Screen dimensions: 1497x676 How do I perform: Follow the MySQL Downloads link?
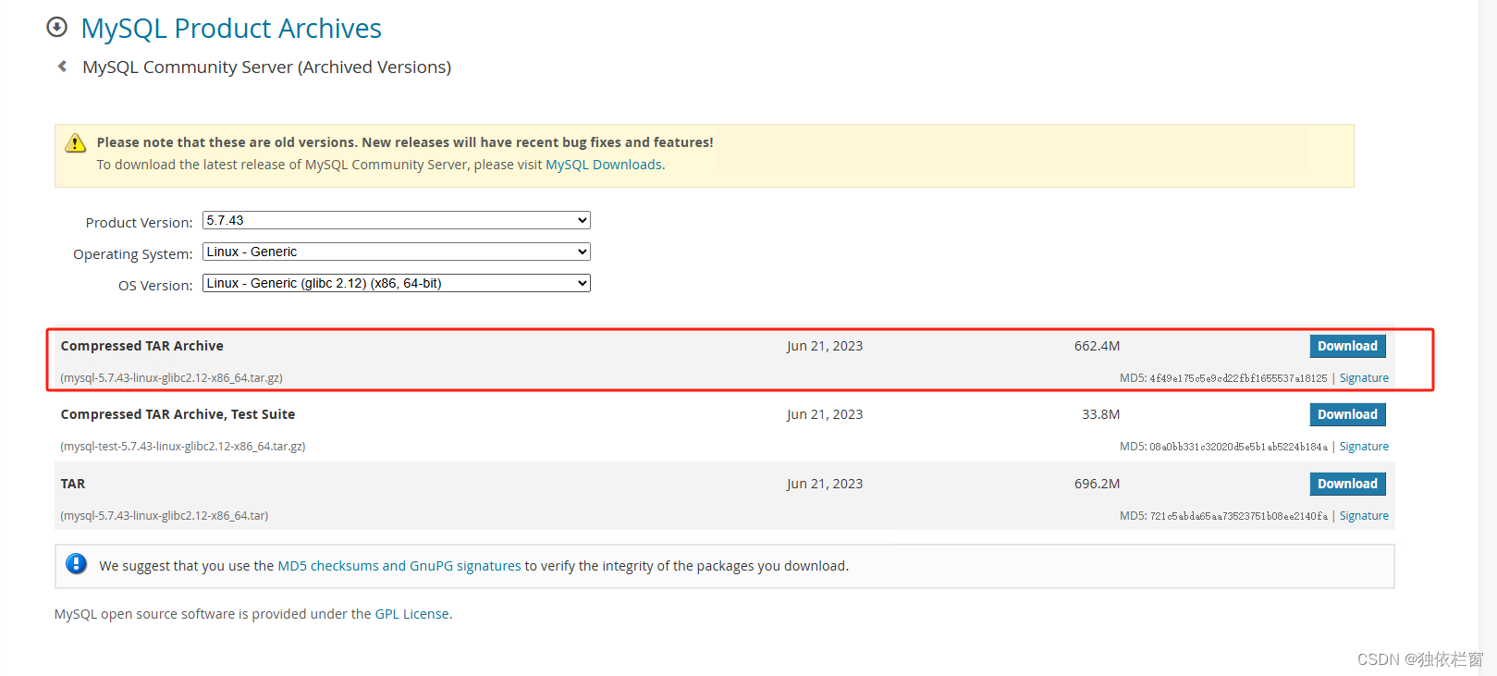pos(604,165)
